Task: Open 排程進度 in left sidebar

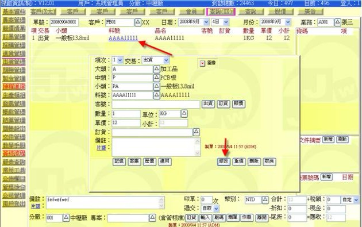Action: pyautogui.click(x=14, y=87)
